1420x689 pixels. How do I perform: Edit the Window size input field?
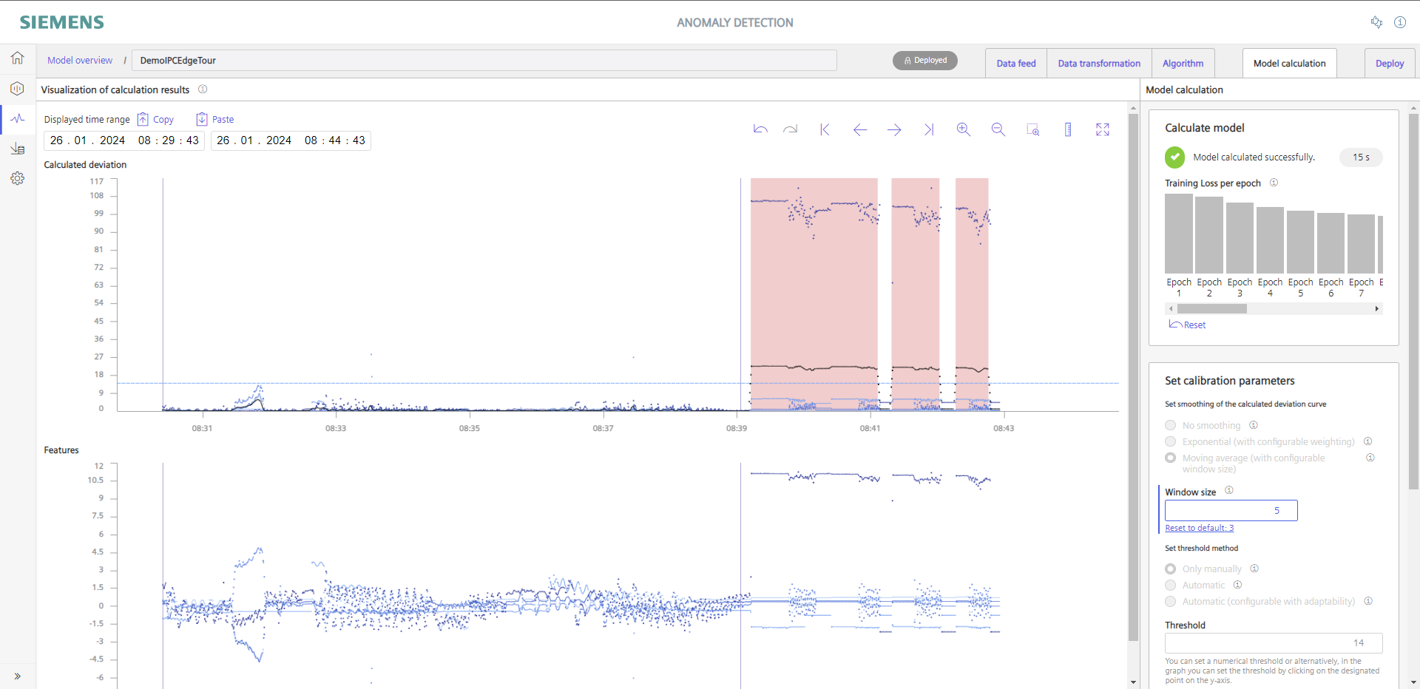1231,510
